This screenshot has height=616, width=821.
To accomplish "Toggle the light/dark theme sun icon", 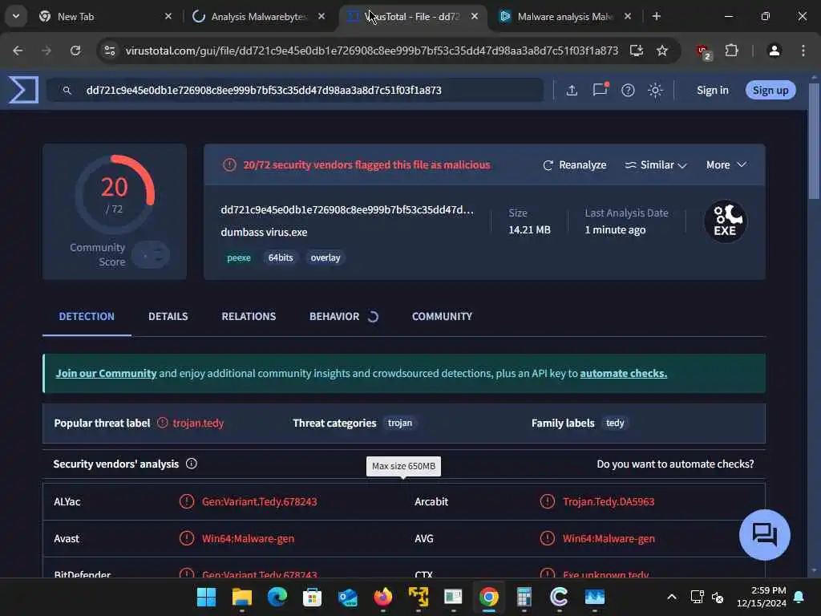I will tap(655, 90).
